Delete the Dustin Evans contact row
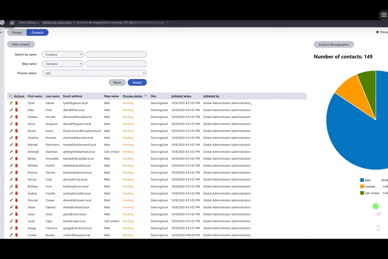Viewport: 388px width, 259px height. tap(16, 131)
